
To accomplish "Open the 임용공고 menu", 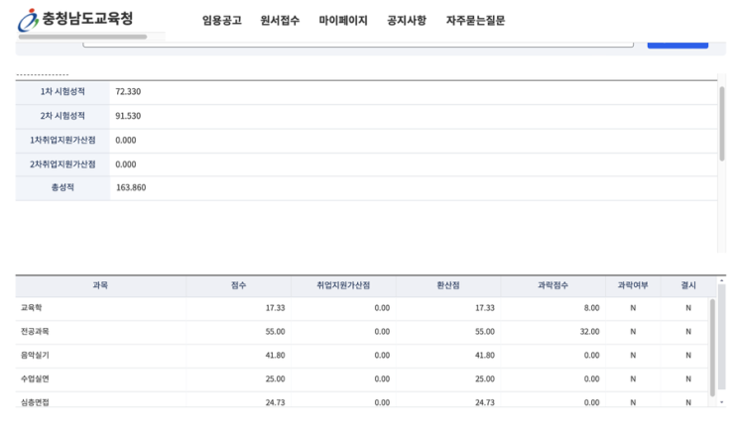I will [221, 21].
